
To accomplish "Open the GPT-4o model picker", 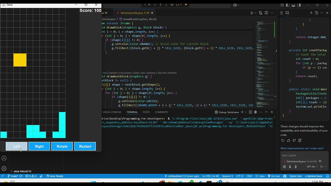I will pos(312,167).
